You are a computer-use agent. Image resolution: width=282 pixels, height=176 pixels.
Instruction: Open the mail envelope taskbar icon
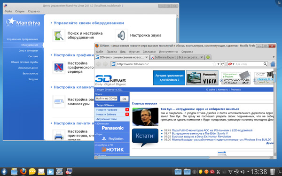[x=41, y=172]
